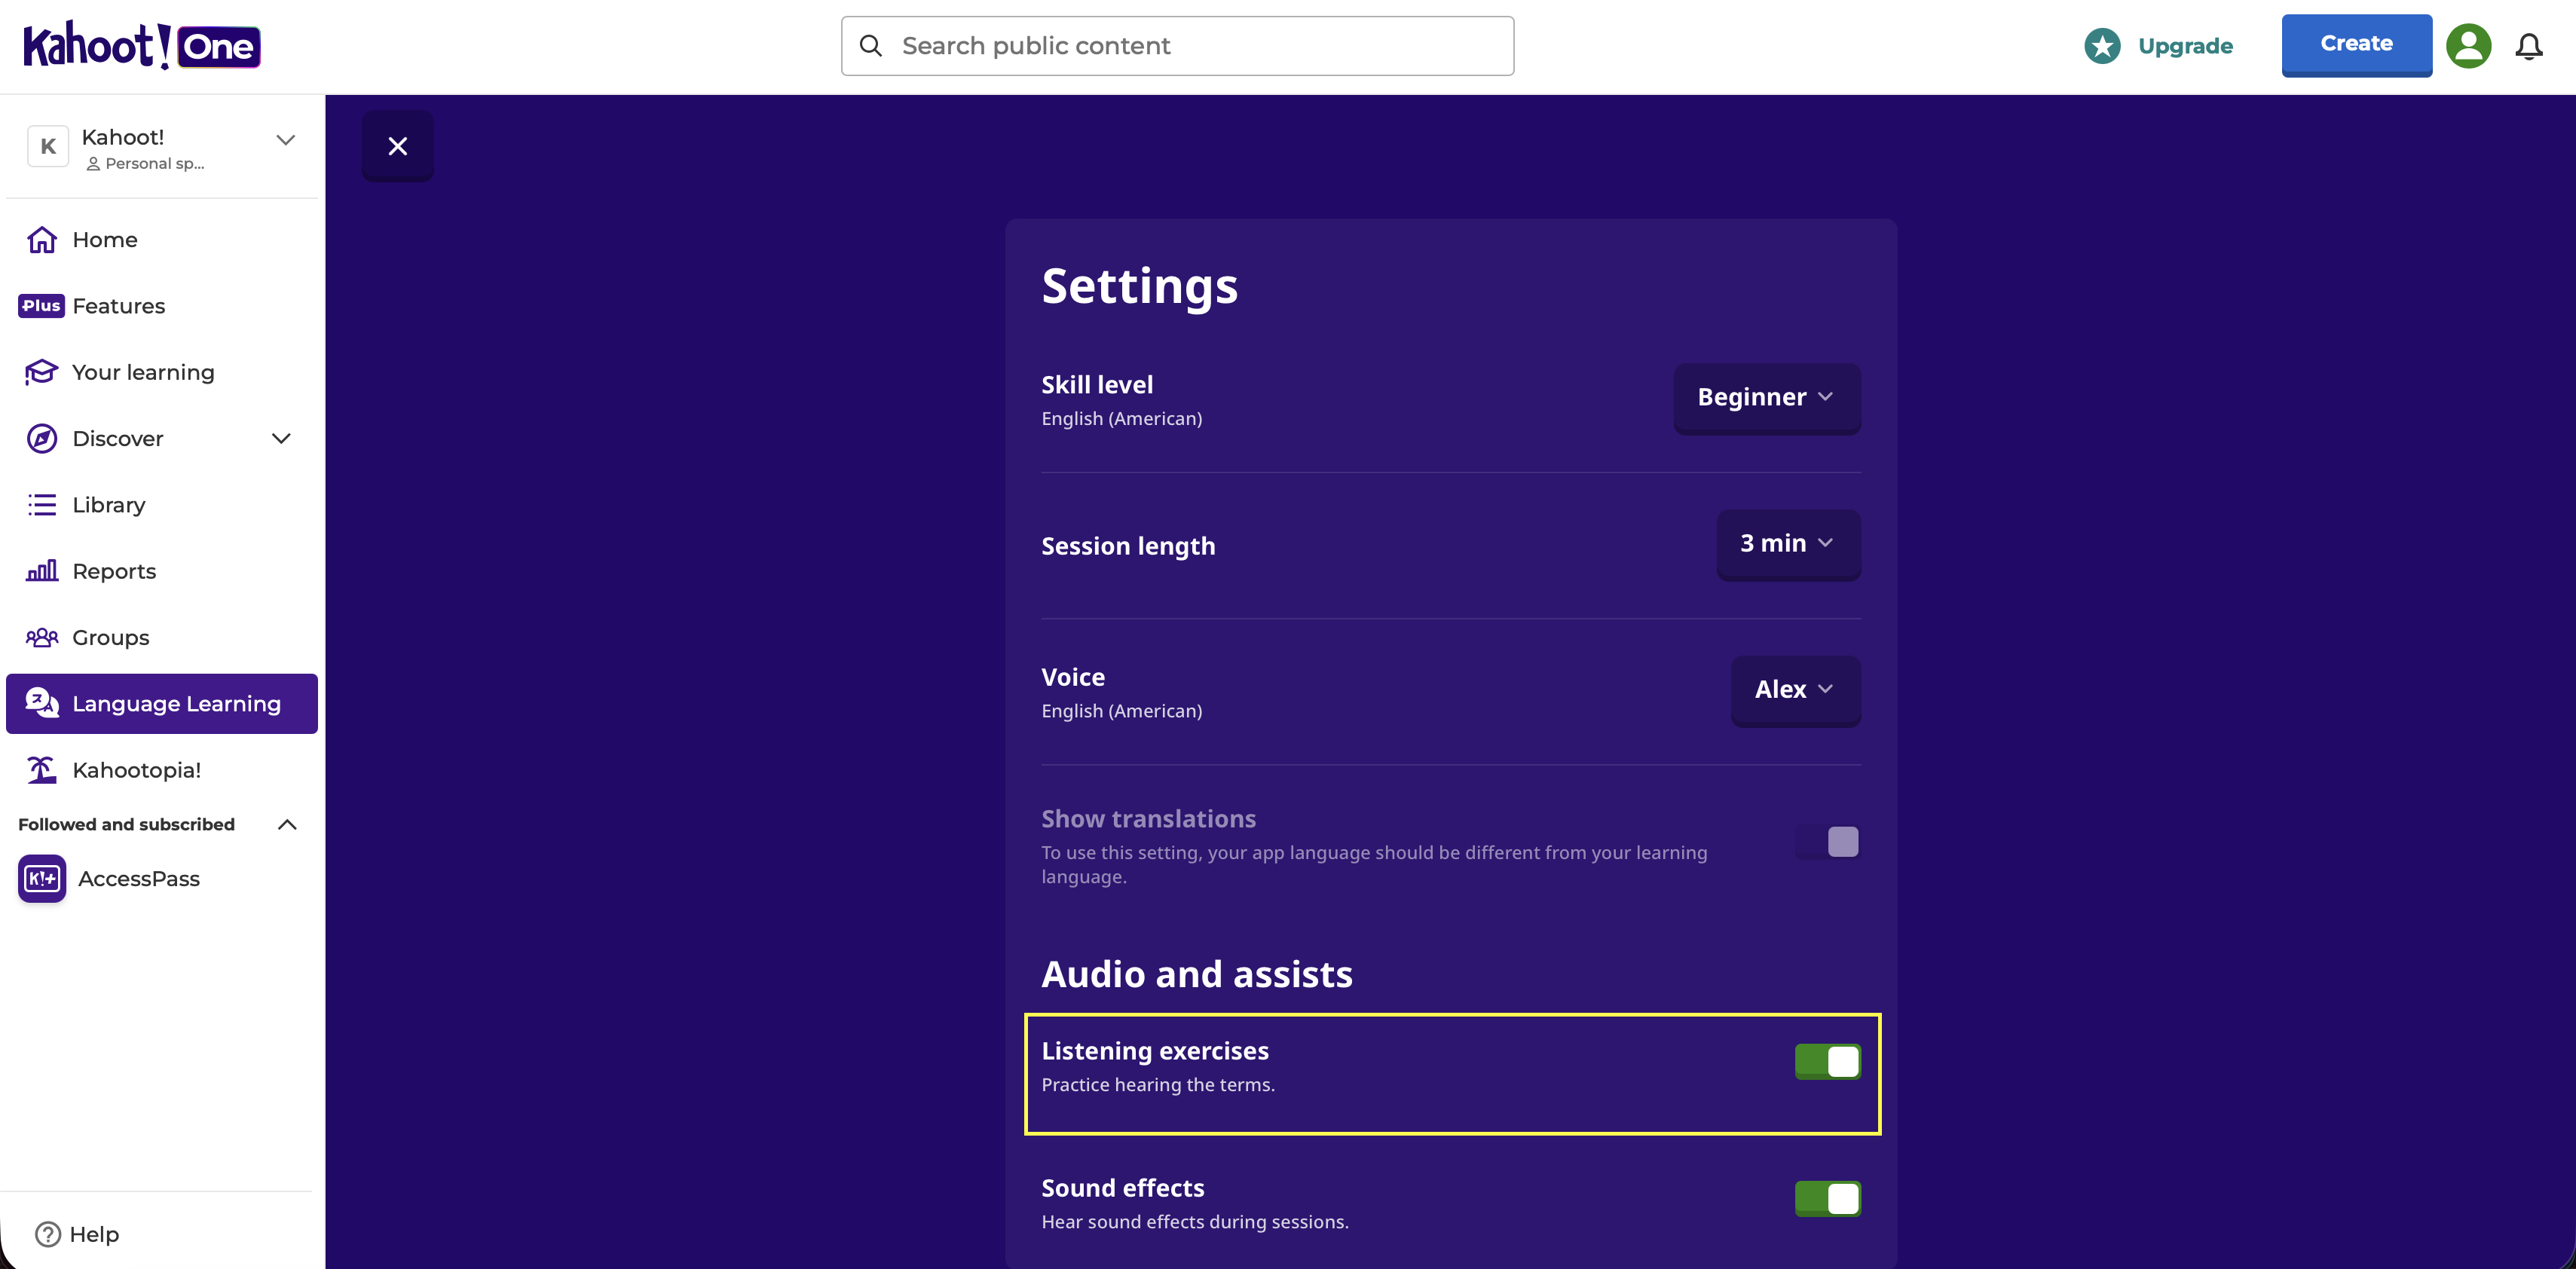Screen dimensions: 2576x1269
Task: Click the blue Create button
Action: pos(2356,44)
